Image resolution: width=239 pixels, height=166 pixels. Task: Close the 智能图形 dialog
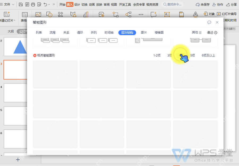[217, 22]
